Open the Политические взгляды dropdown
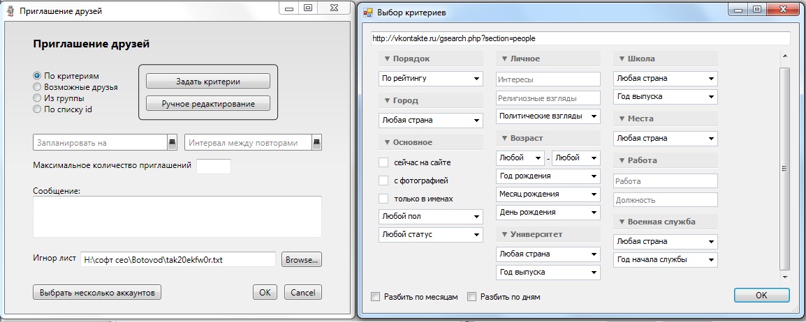 pos(548,116)
